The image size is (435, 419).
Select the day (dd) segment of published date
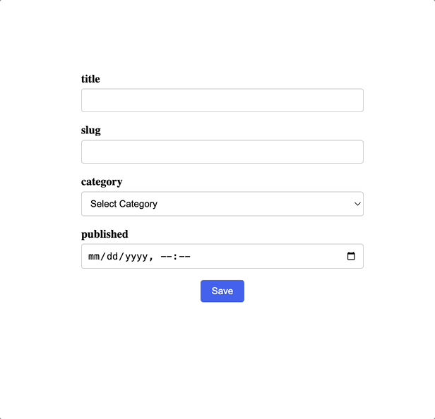112,257
